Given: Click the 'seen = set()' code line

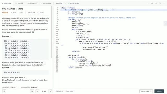Looking at the screenshot, I should (x=77, y=26).
